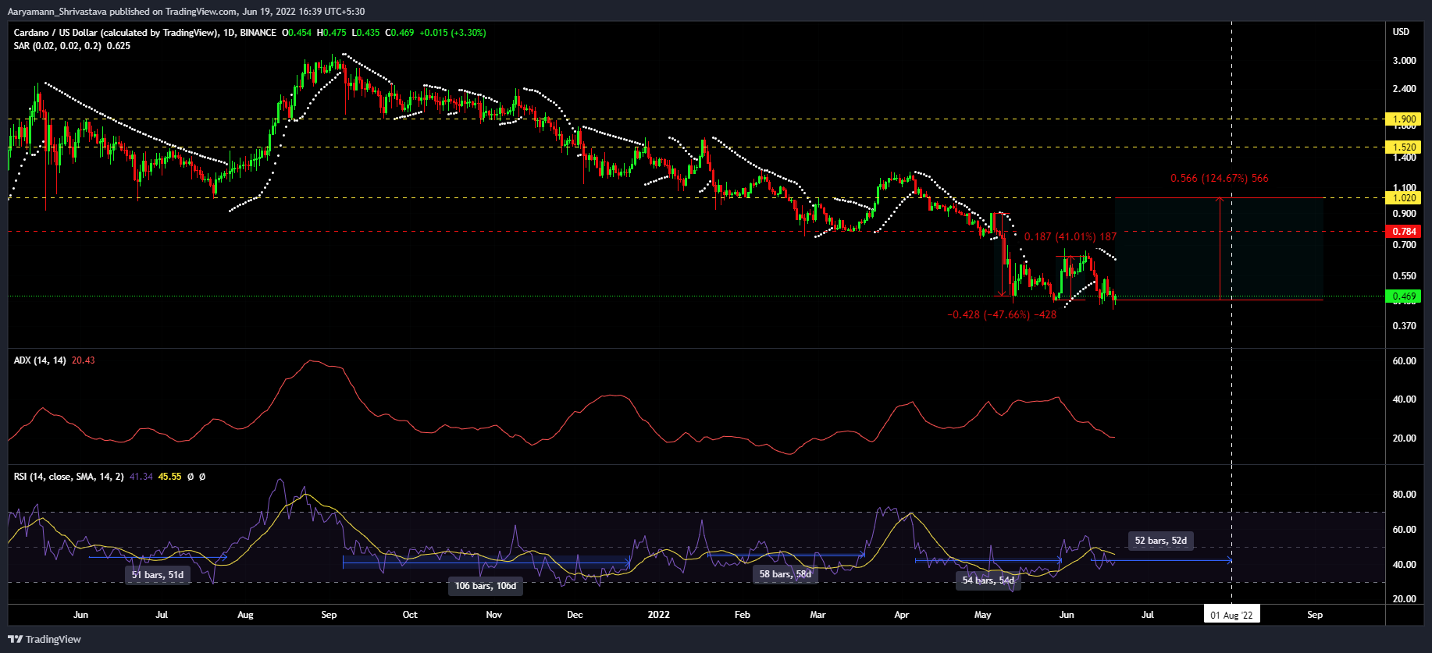This screenshot has height=653, width=1432.
Task: Click the 60.00 level on ADX axis
Action: [1404, 361]
